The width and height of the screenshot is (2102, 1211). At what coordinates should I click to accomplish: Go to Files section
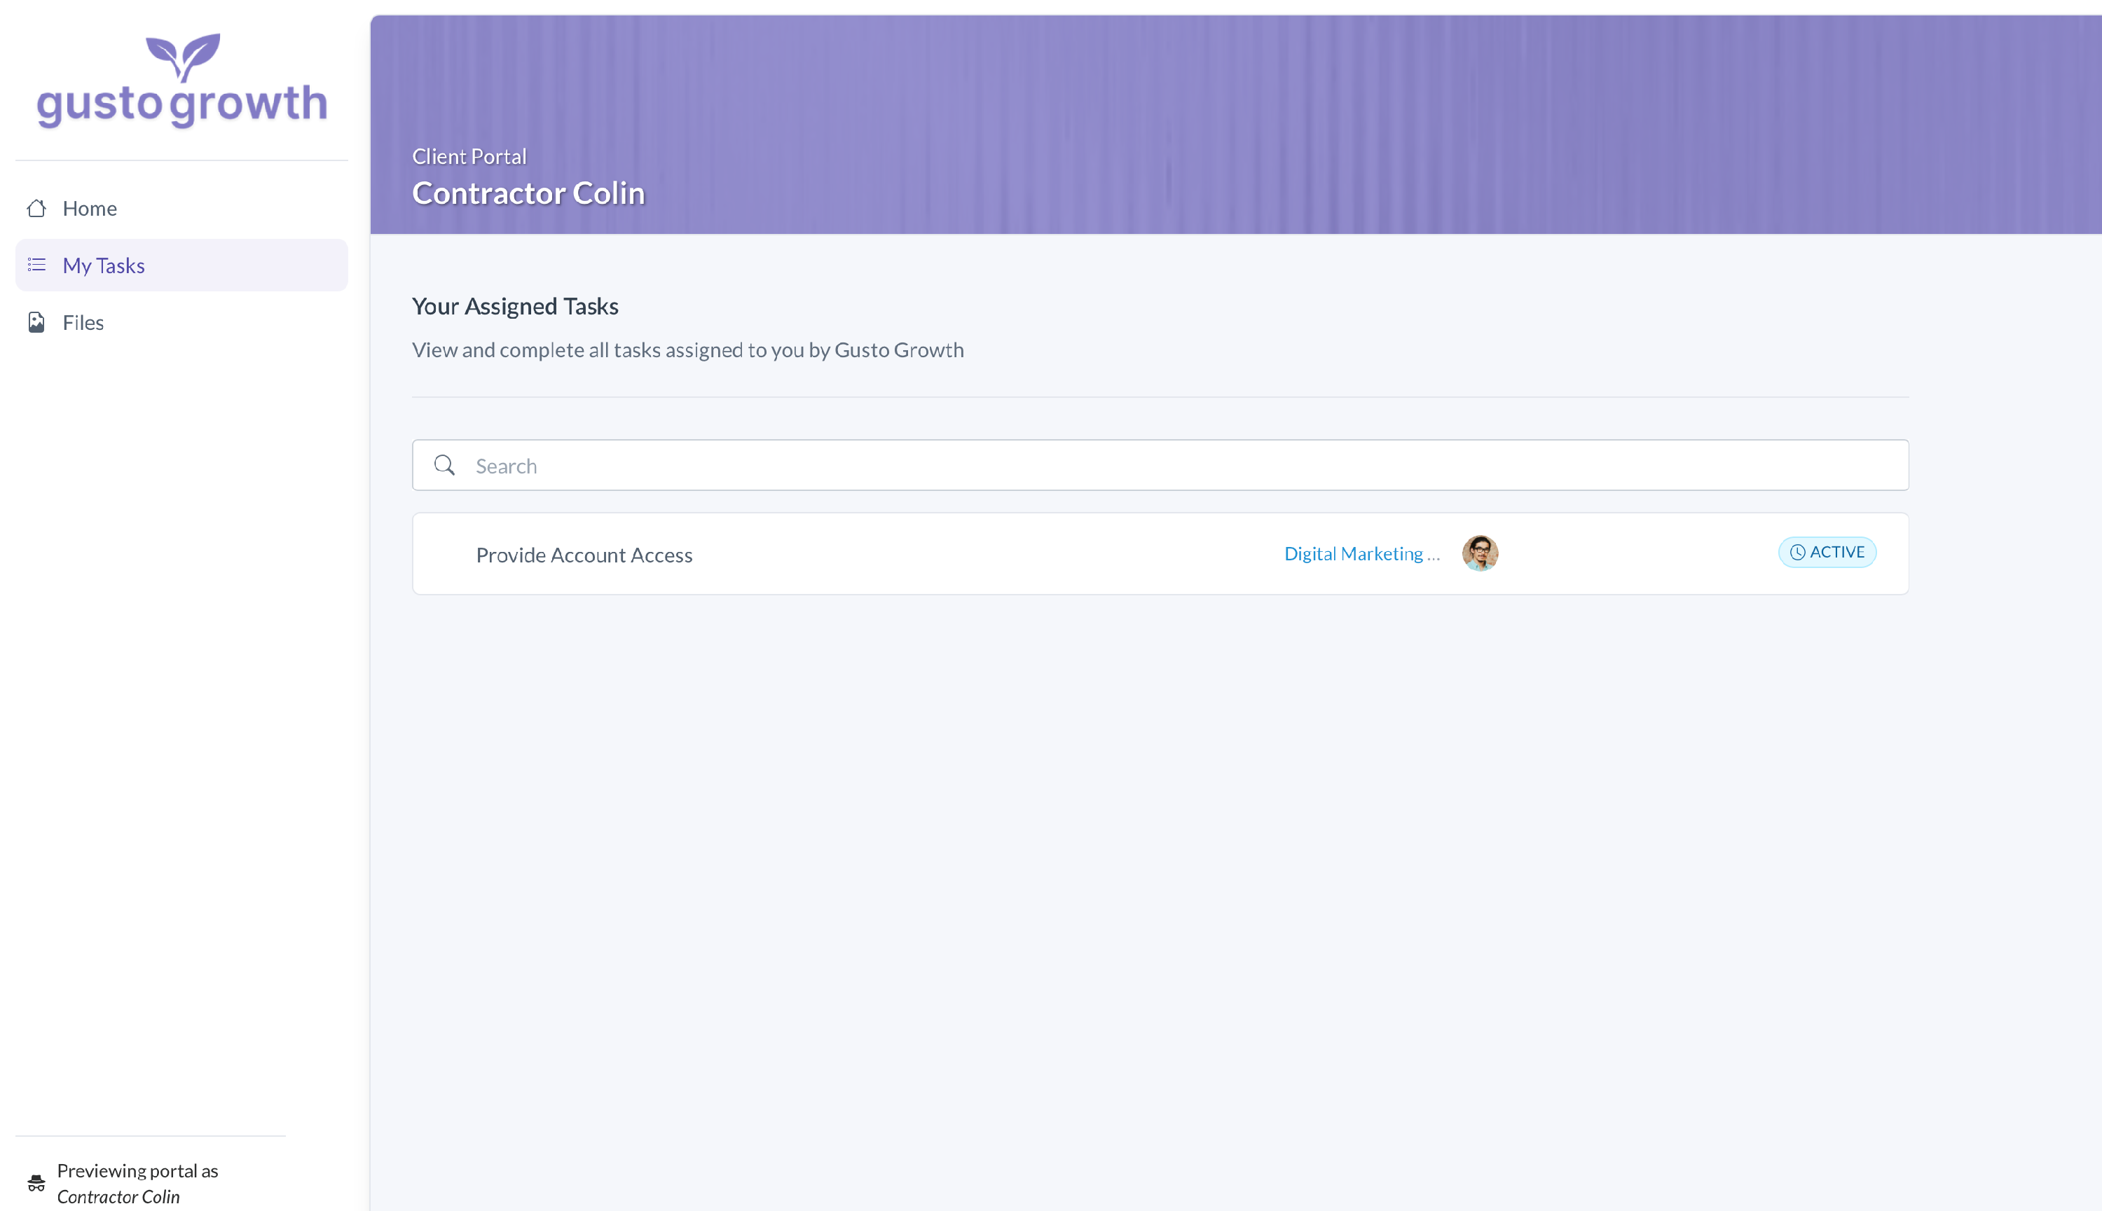tap(83, 323)
